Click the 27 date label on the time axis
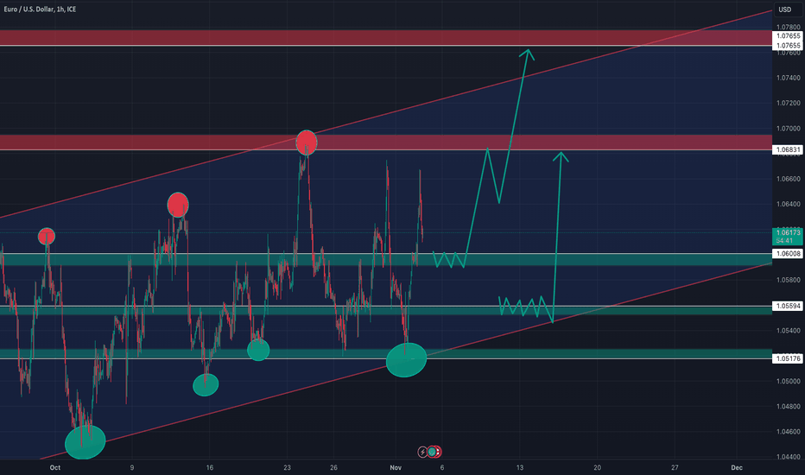The height and width of the screenshot is (475, 805). click(675, 468)
